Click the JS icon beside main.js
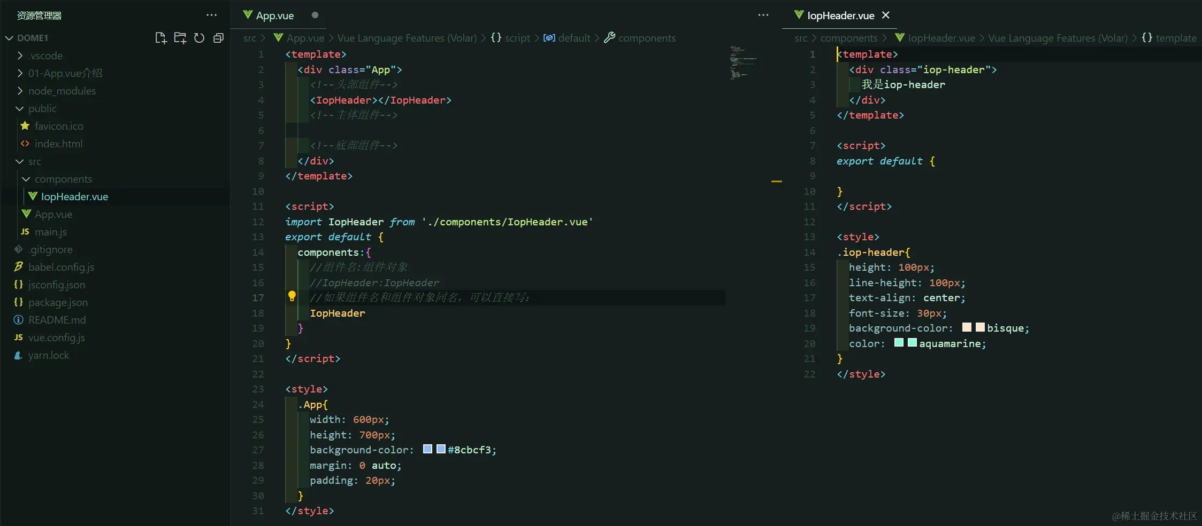1202x526 pixels. tap(25, 232)
